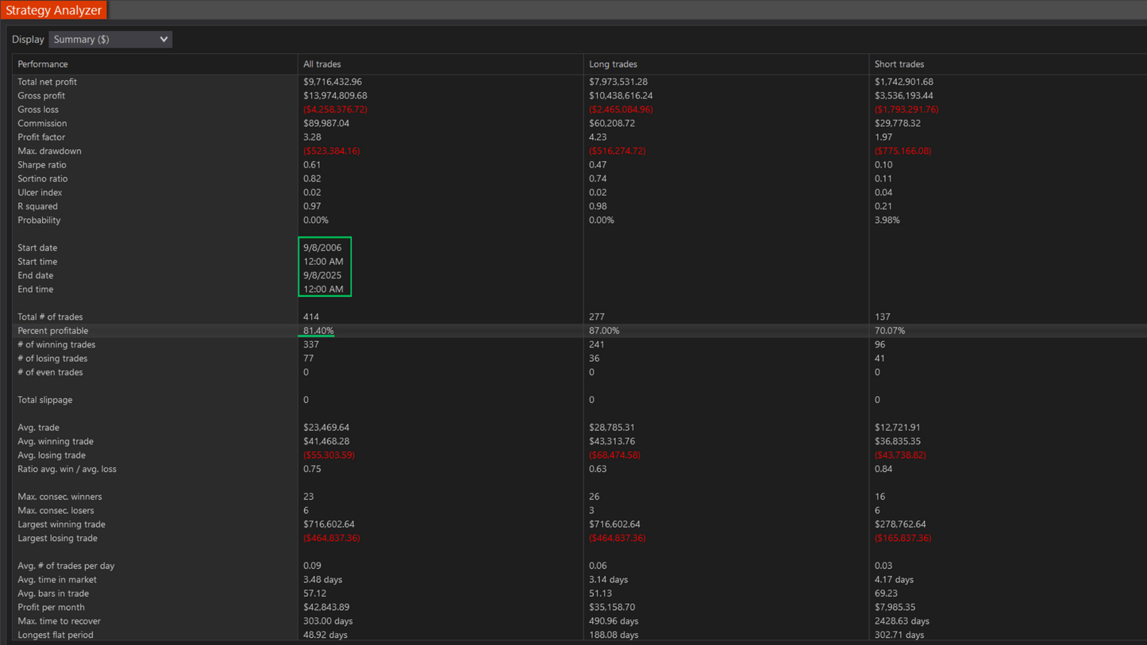Click the 81.40% percent profitable value
This screenshot has height=645, width=1147.
point(318,331)
